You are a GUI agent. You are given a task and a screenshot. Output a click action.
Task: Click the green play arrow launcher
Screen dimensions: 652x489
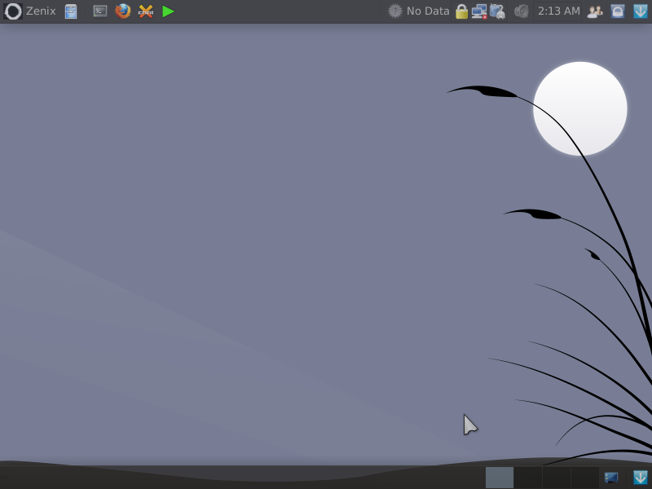click(x=168, y=11)
